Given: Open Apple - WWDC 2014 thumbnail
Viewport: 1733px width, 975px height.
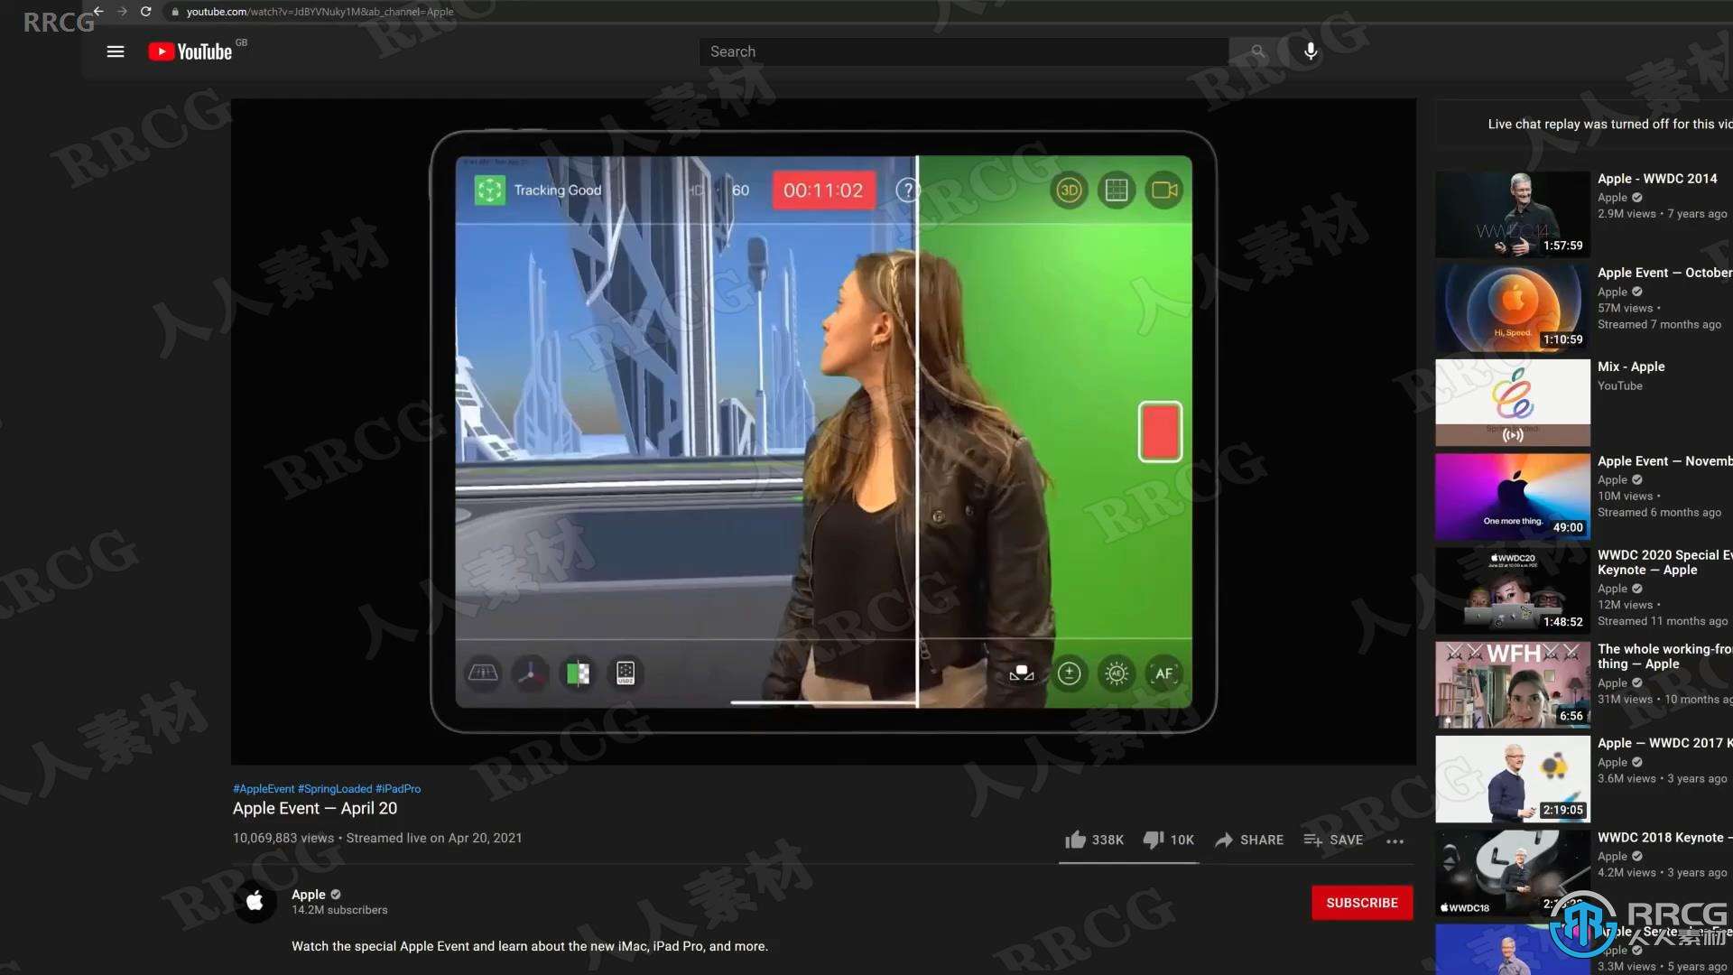Looking at the screenshot, I should (1513, 215).
